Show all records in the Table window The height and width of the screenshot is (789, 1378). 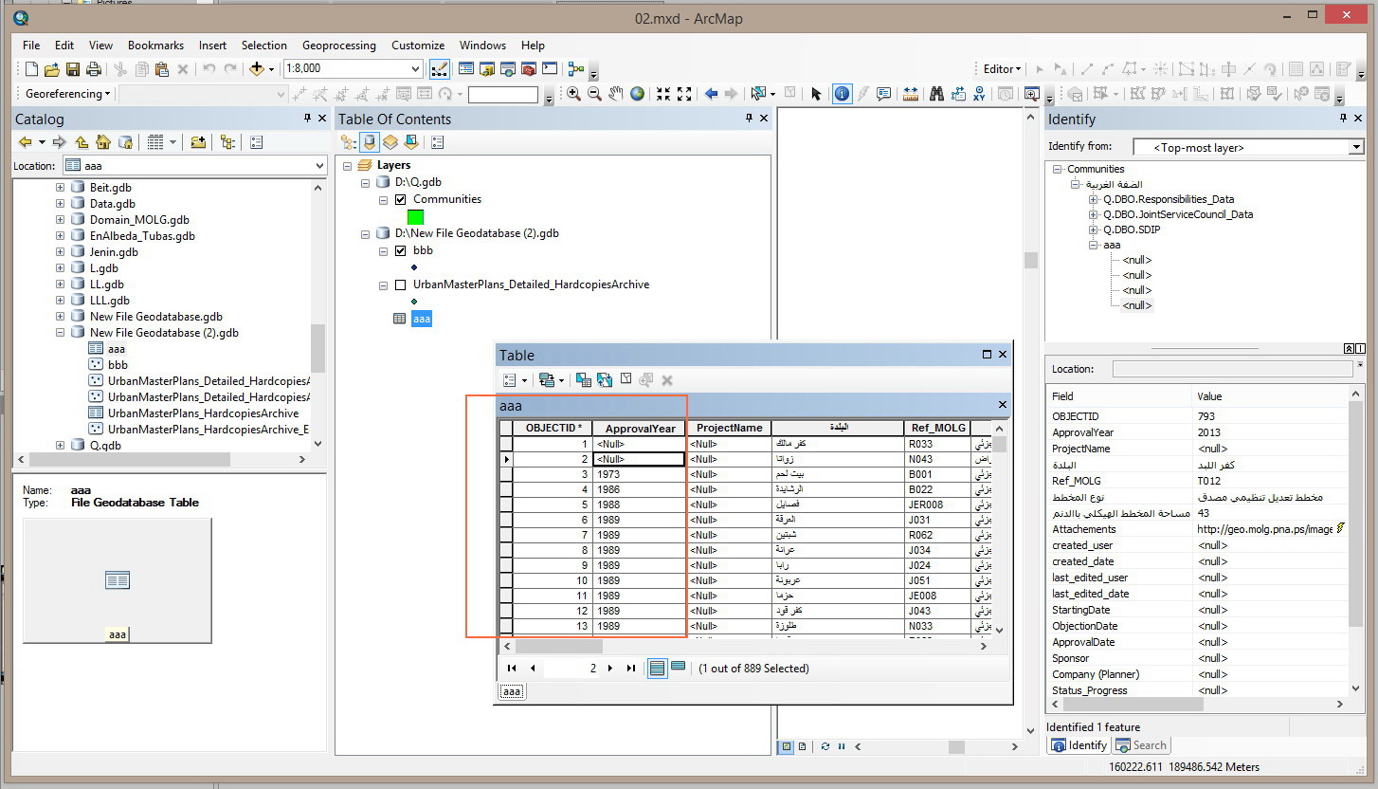[657, 668]
